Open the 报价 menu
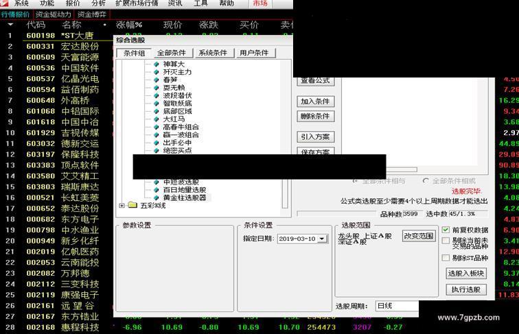This screenshot has width=519, height=334. (73, 3)
